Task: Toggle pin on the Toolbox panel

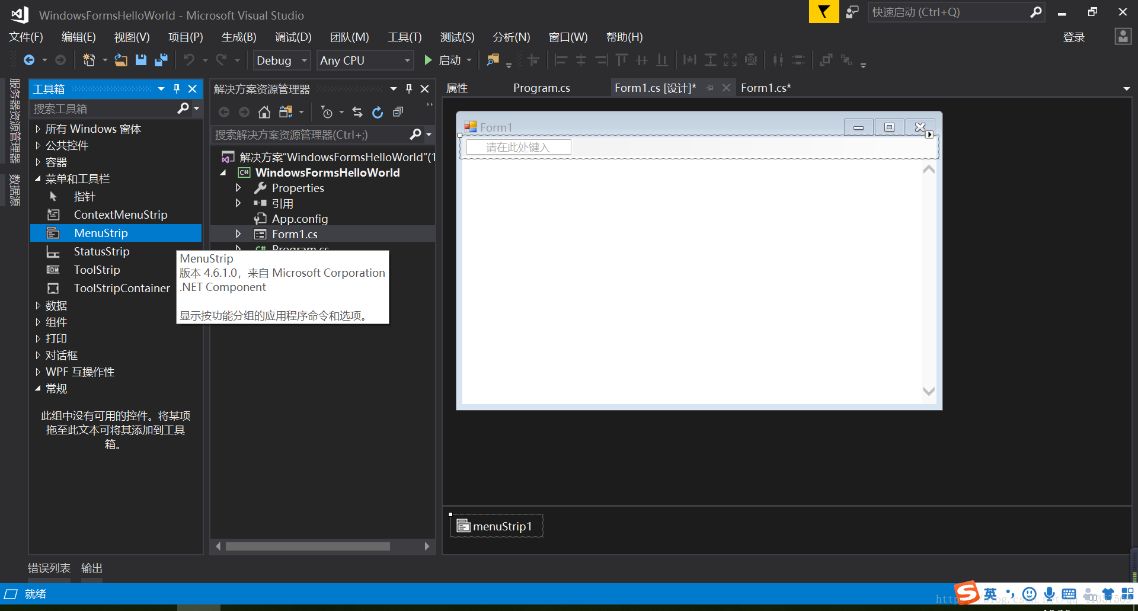Action: coord(177,89)
